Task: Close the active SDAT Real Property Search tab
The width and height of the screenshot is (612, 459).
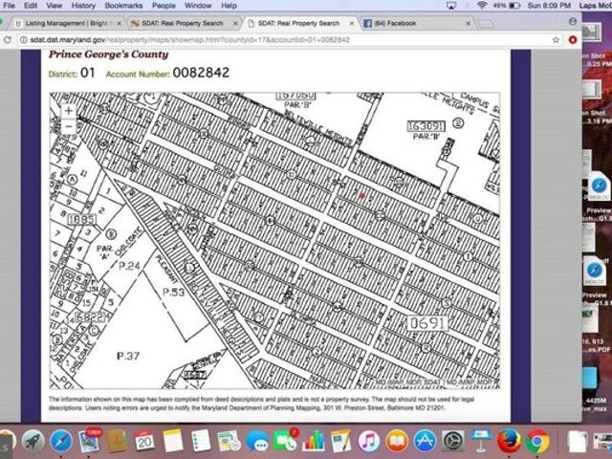Action: [x=352, y=23]
